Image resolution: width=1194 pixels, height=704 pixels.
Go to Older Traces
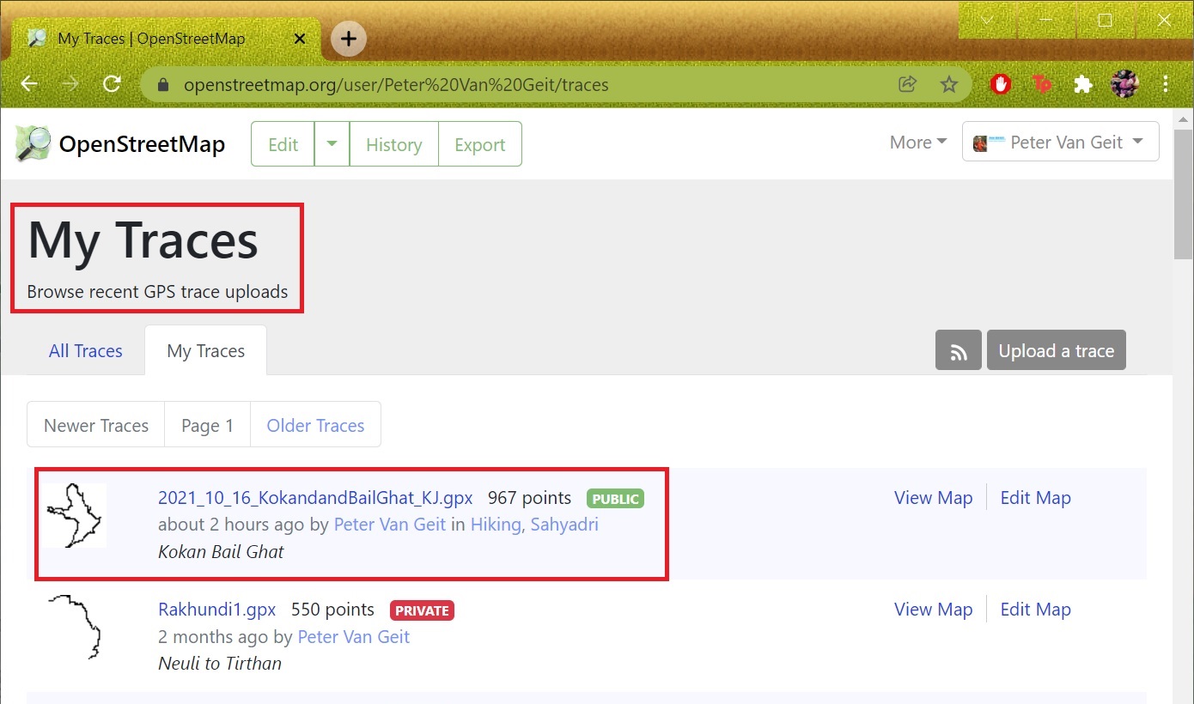(315, 425)
